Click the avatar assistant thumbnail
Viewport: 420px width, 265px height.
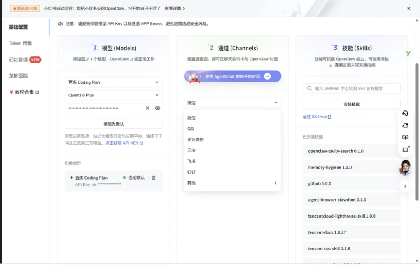[405, 168]
